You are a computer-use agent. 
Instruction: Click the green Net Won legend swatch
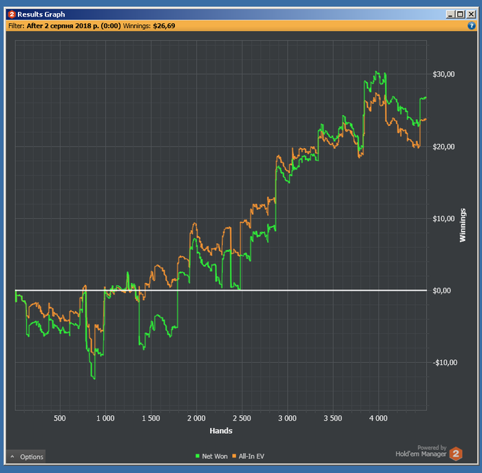pyautogui.click(x=198, y=456)
